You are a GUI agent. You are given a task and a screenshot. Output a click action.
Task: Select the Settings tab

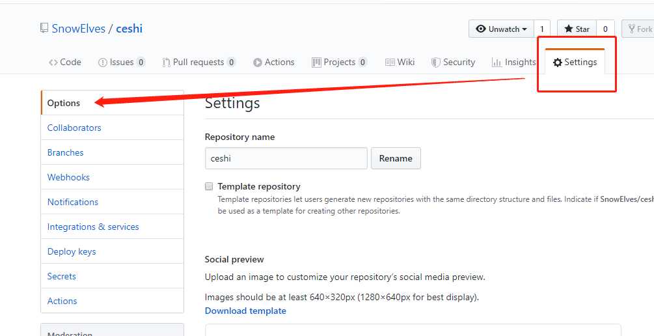[x=575, y=63]
